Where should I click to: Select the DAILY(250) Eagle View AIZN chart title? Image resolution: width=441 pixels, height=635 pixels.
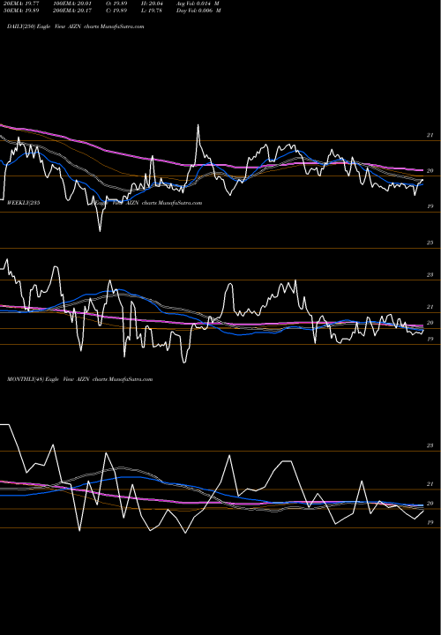click(x=76, y=26)
